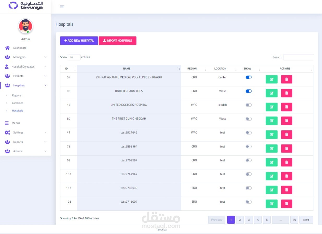Expand the Patients menu chevron
The height and width of the screenshot is (234, 322).
coord(45,76)
